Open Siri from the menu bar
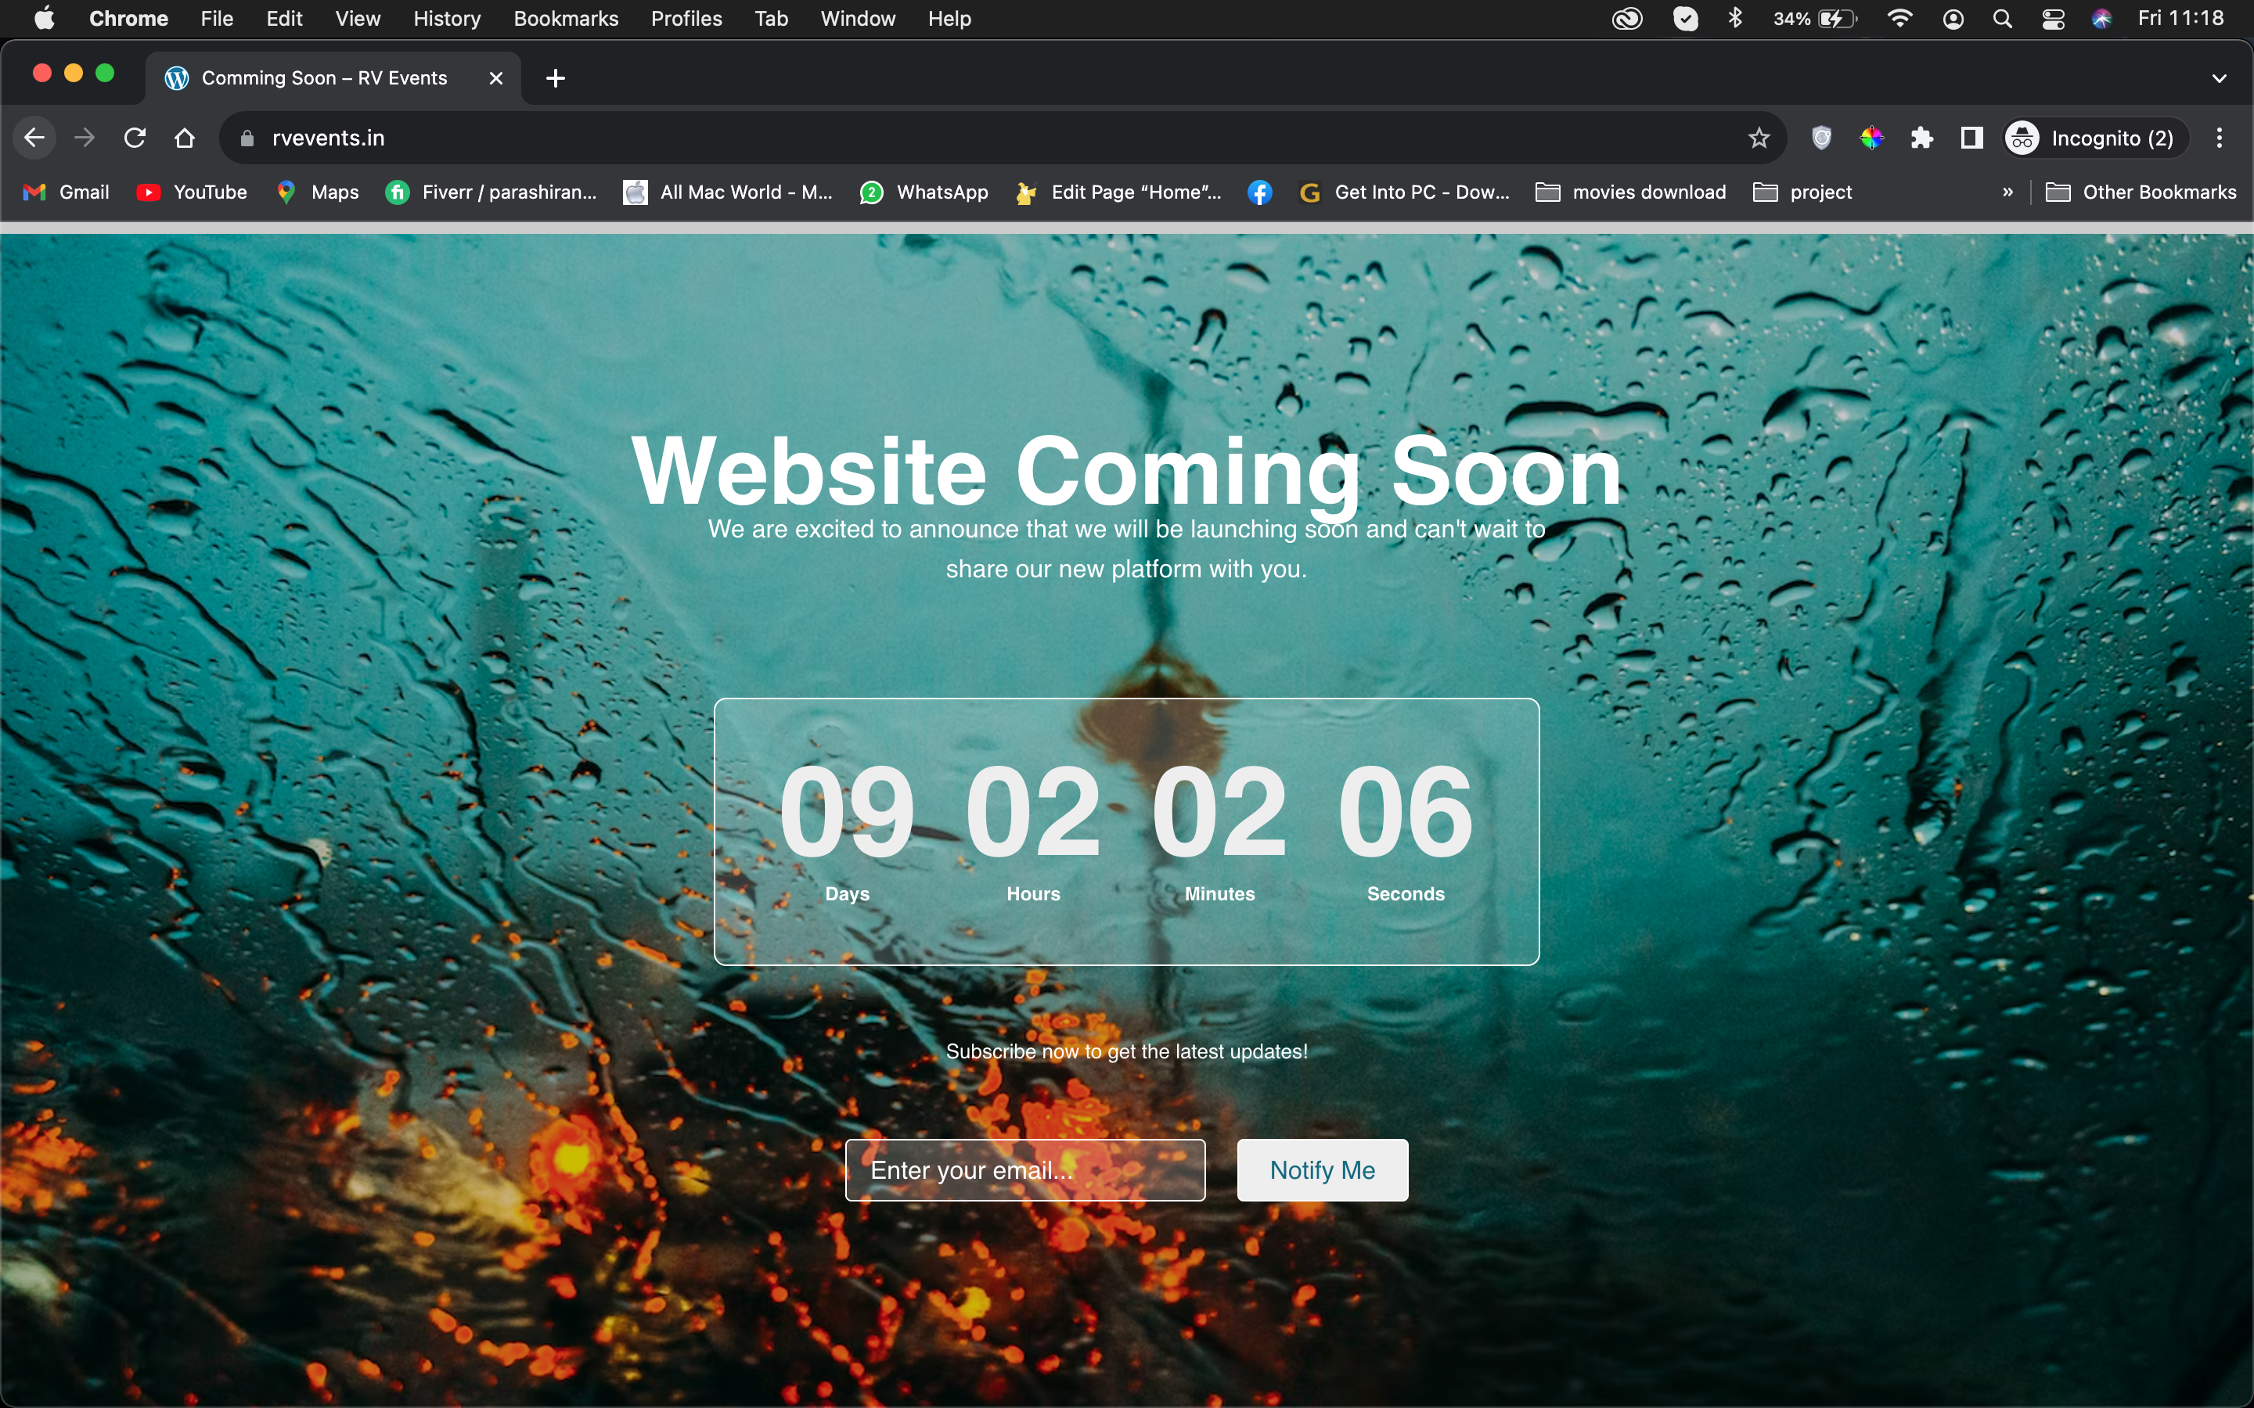Viewport: 2254px width, 1408px height. tap(2101, 19)
